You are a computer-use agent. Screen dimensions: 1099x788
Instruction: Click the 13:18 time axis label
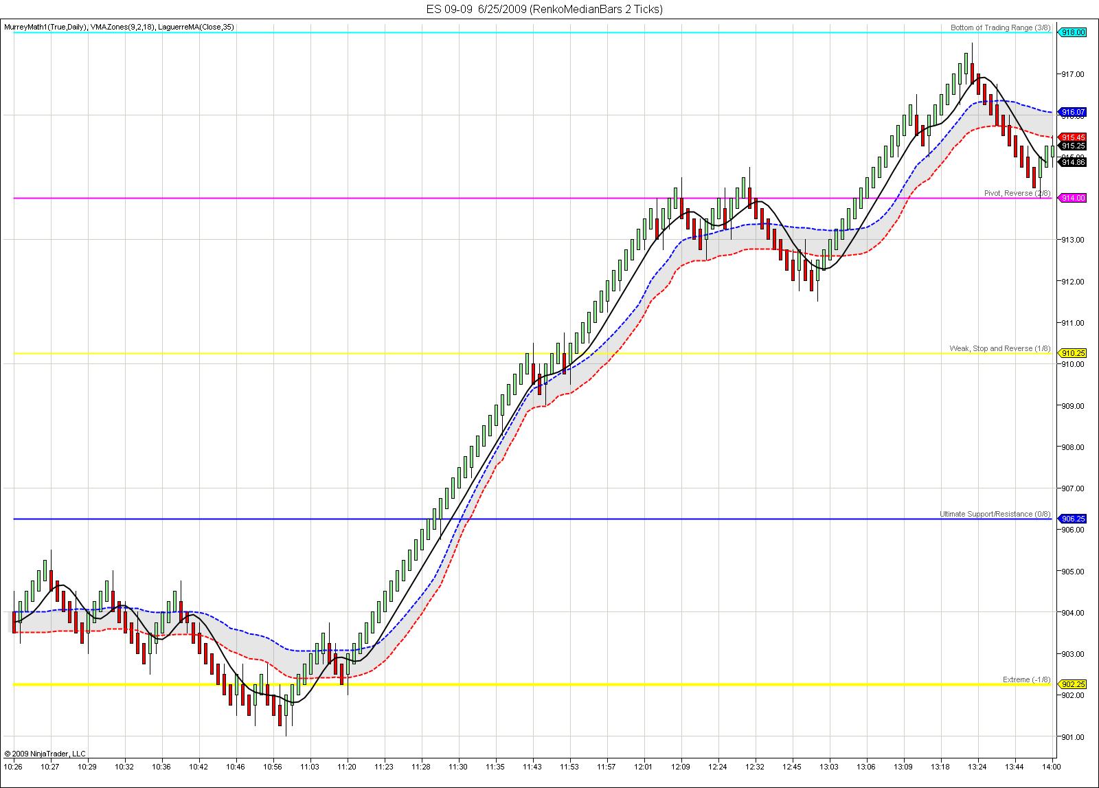tap(940, 767)
